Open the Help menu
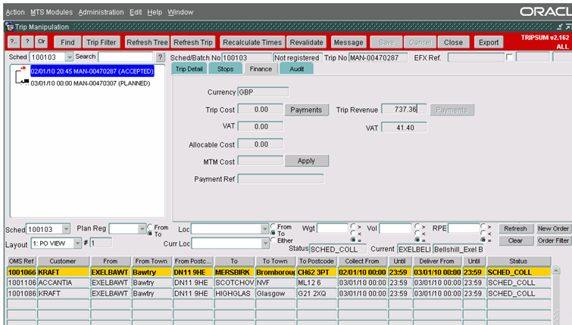572x325 pixels. 155,12
